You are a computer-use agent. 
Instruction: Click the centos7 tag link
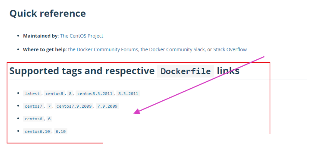[x=33, y=106]
